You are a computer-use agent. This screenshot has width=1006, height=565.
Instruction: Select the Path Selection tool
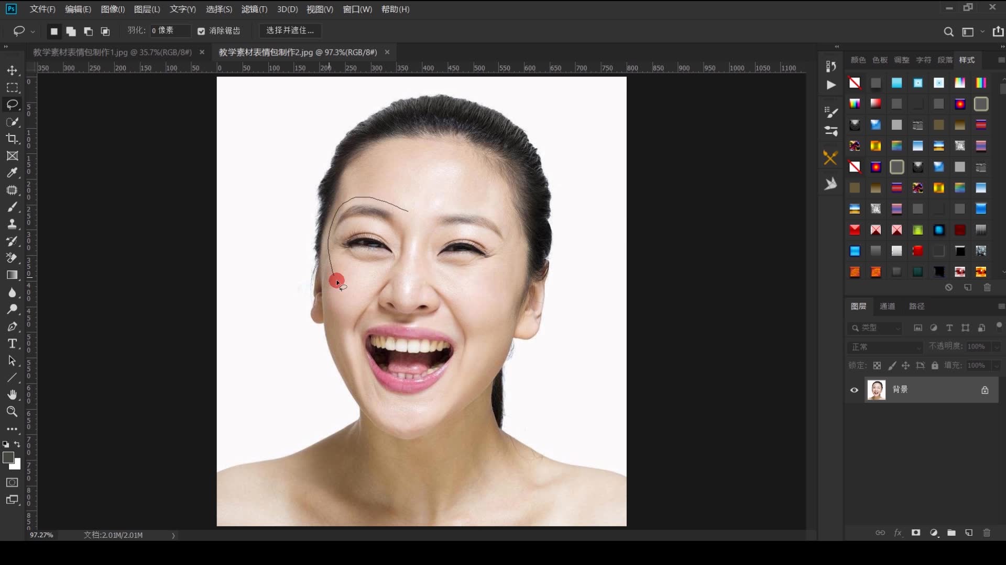(x=12, y=360)
